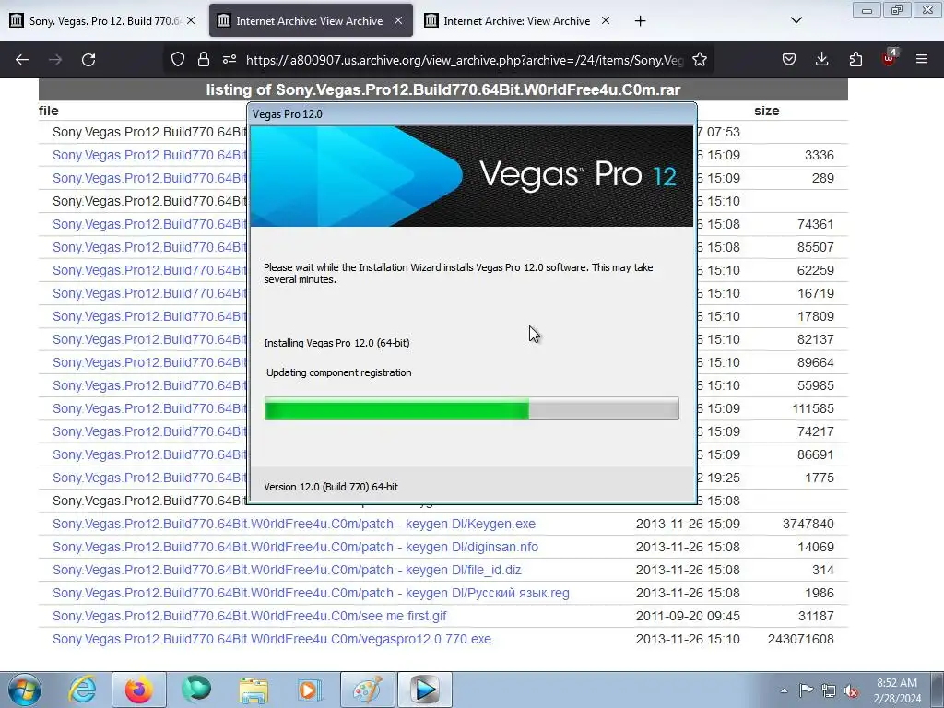This screenshot has height=708, width=944.
Task: Open the Firefox hamburger application menu
Action: pos(922,60)
